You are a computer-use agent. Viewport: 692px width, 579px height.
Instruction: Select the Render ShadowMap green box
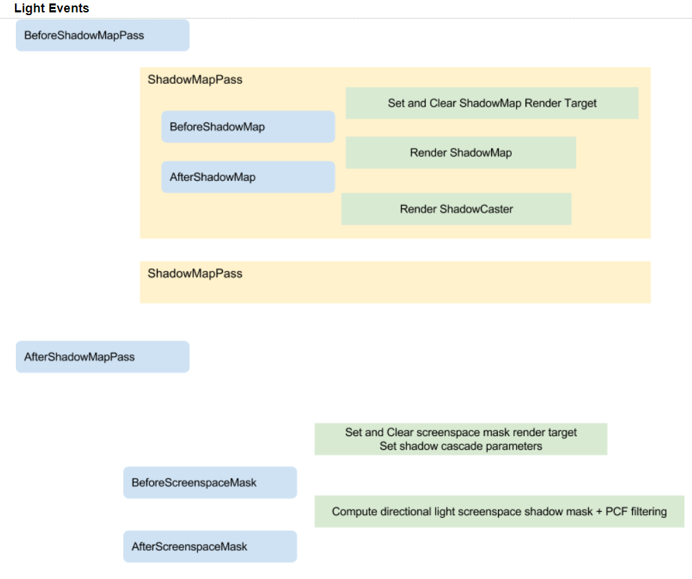point(460,153)
